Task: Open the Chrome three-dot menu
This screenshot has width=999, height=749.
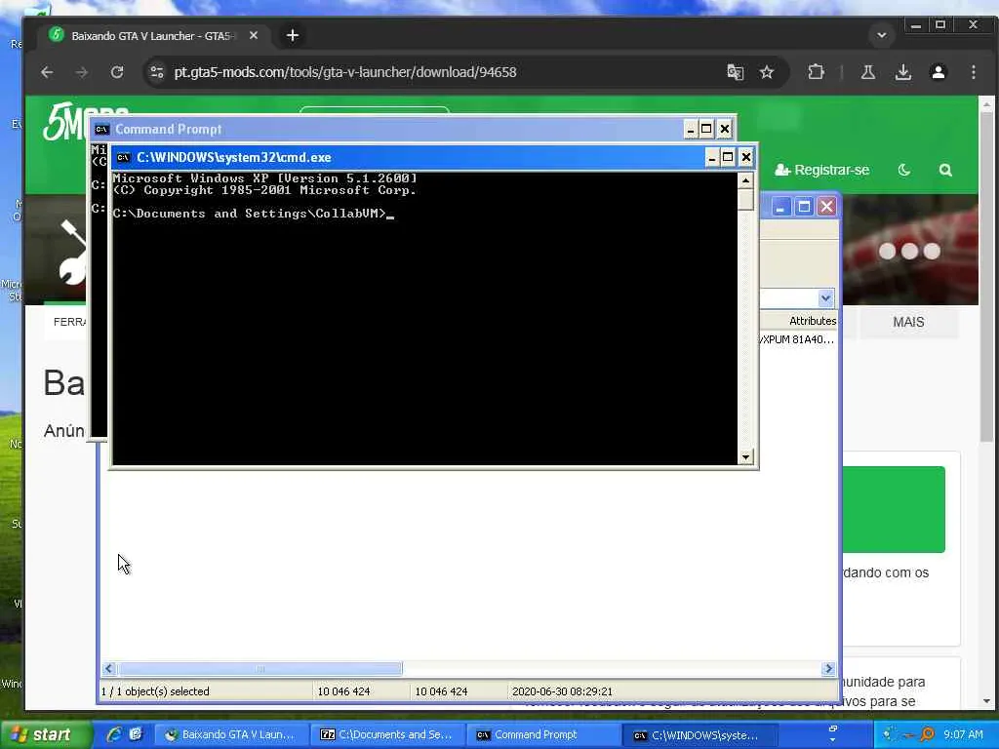Action: [x=974, y=72]
